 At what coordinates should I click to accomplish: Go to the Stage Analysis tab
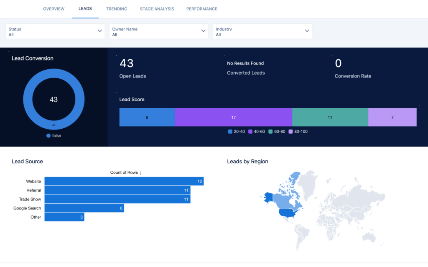(157, 9)
